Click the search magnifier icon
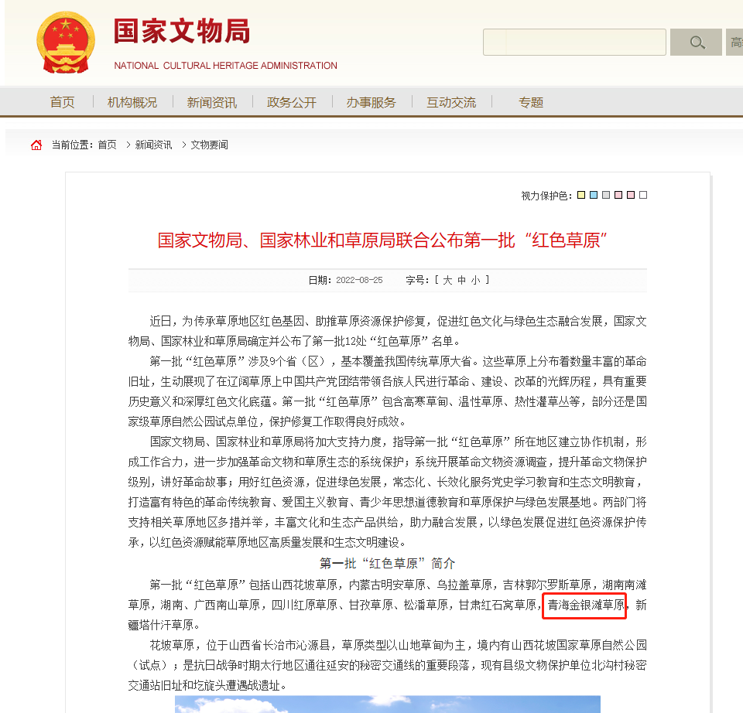The height and width of the screenshot is (713, 743). coord(696,42)
